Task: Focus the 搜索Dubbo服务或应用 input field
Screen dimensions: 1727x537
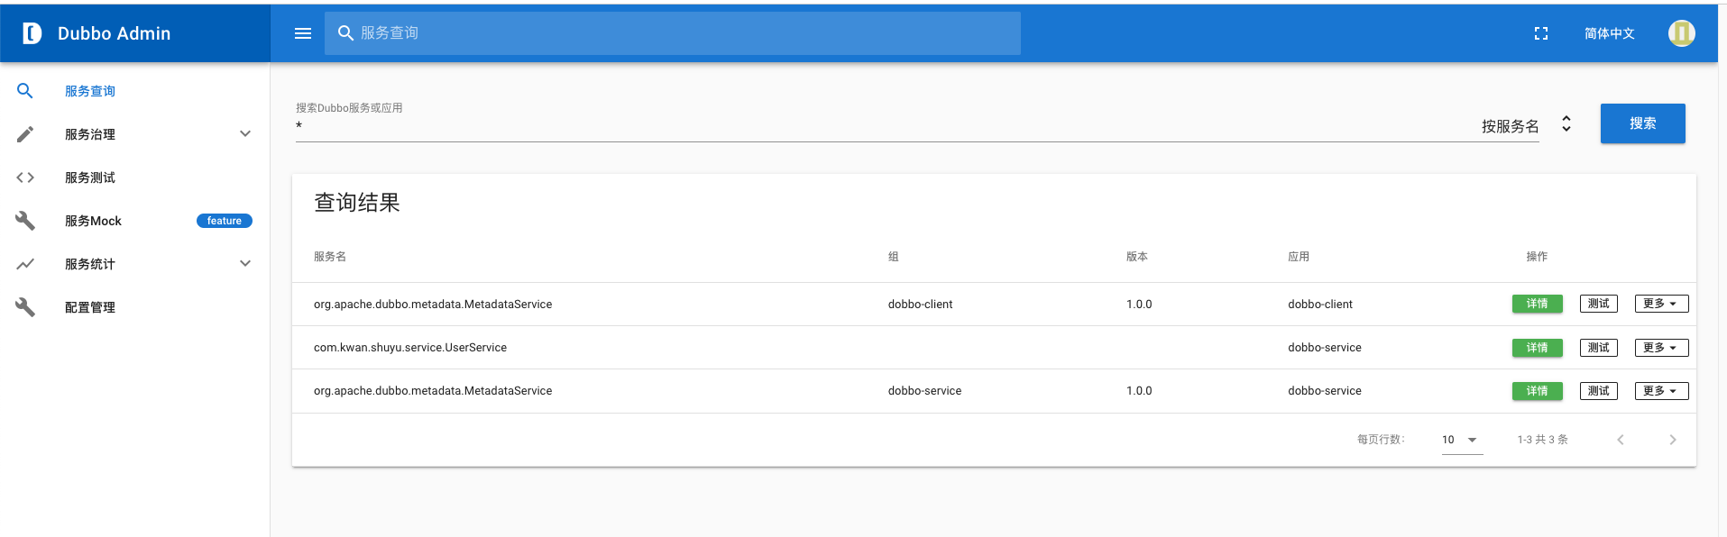Action: point(884,127)
